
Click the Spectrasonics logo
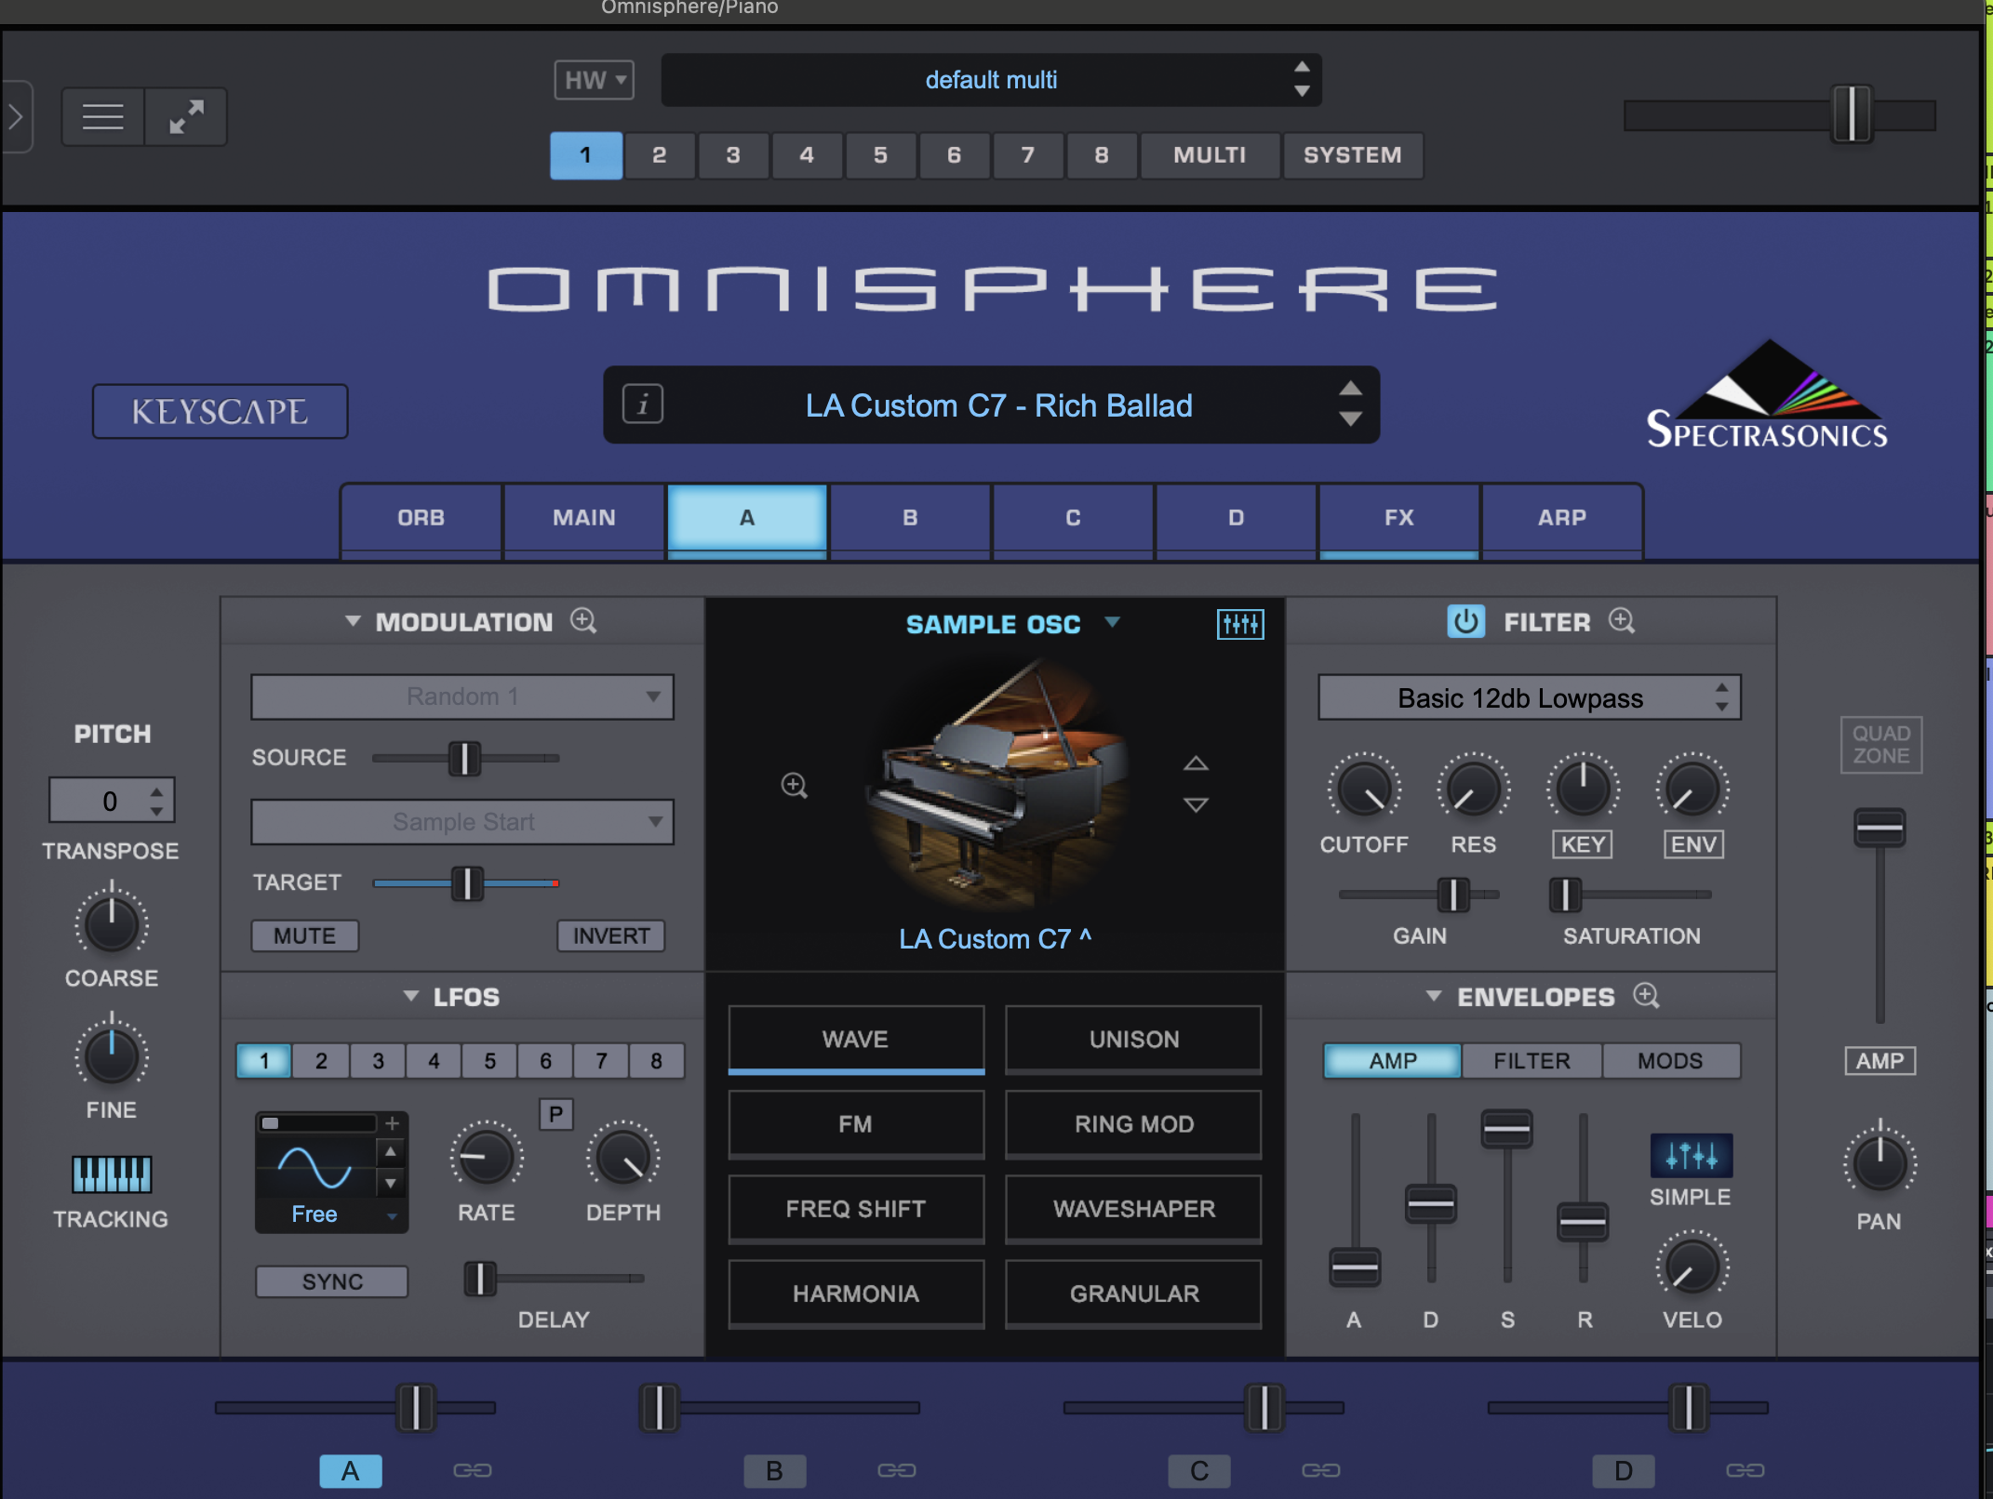tap(1767, 394)
